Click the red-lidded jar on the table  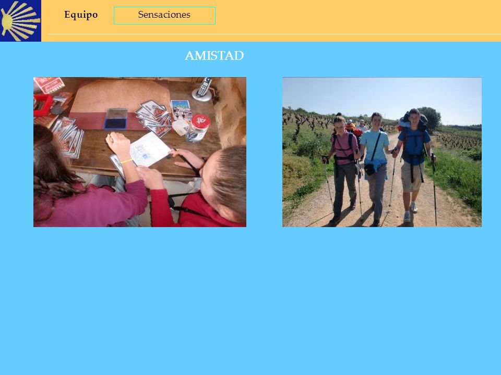(198, 128)
